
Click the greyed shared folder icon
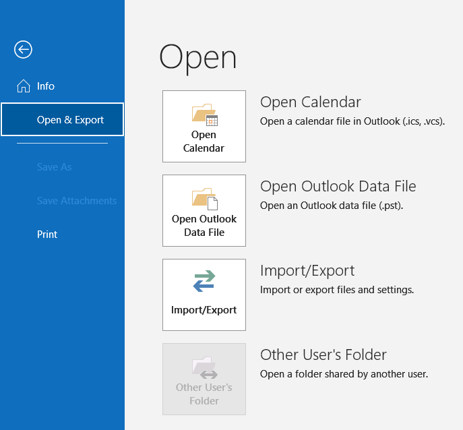coord(204,368)
